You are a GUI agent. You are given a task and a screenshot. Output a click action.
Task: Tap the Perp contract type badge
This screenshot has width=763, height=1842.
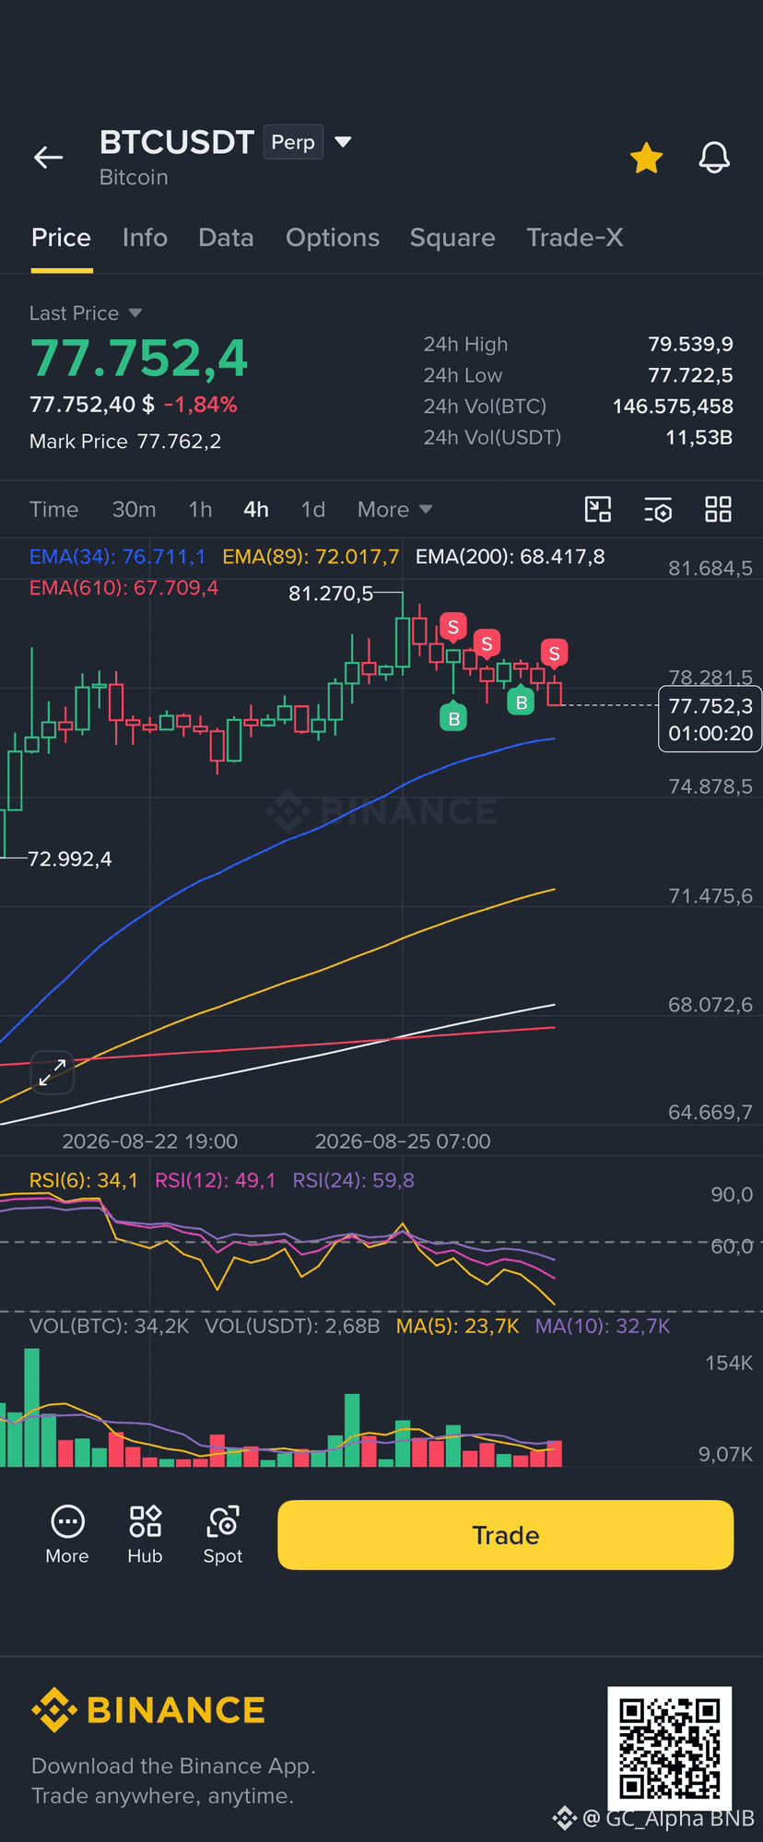(x=293, y=142)
